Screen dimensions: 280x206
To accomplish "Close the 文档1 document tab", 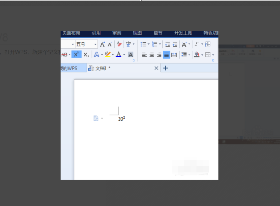I will tap(156, 68).
